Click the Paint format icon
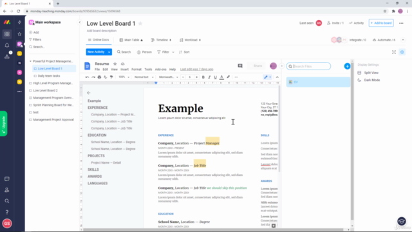Image resolution: width=412 pixels, height=232 pixels. pos(111,77)
